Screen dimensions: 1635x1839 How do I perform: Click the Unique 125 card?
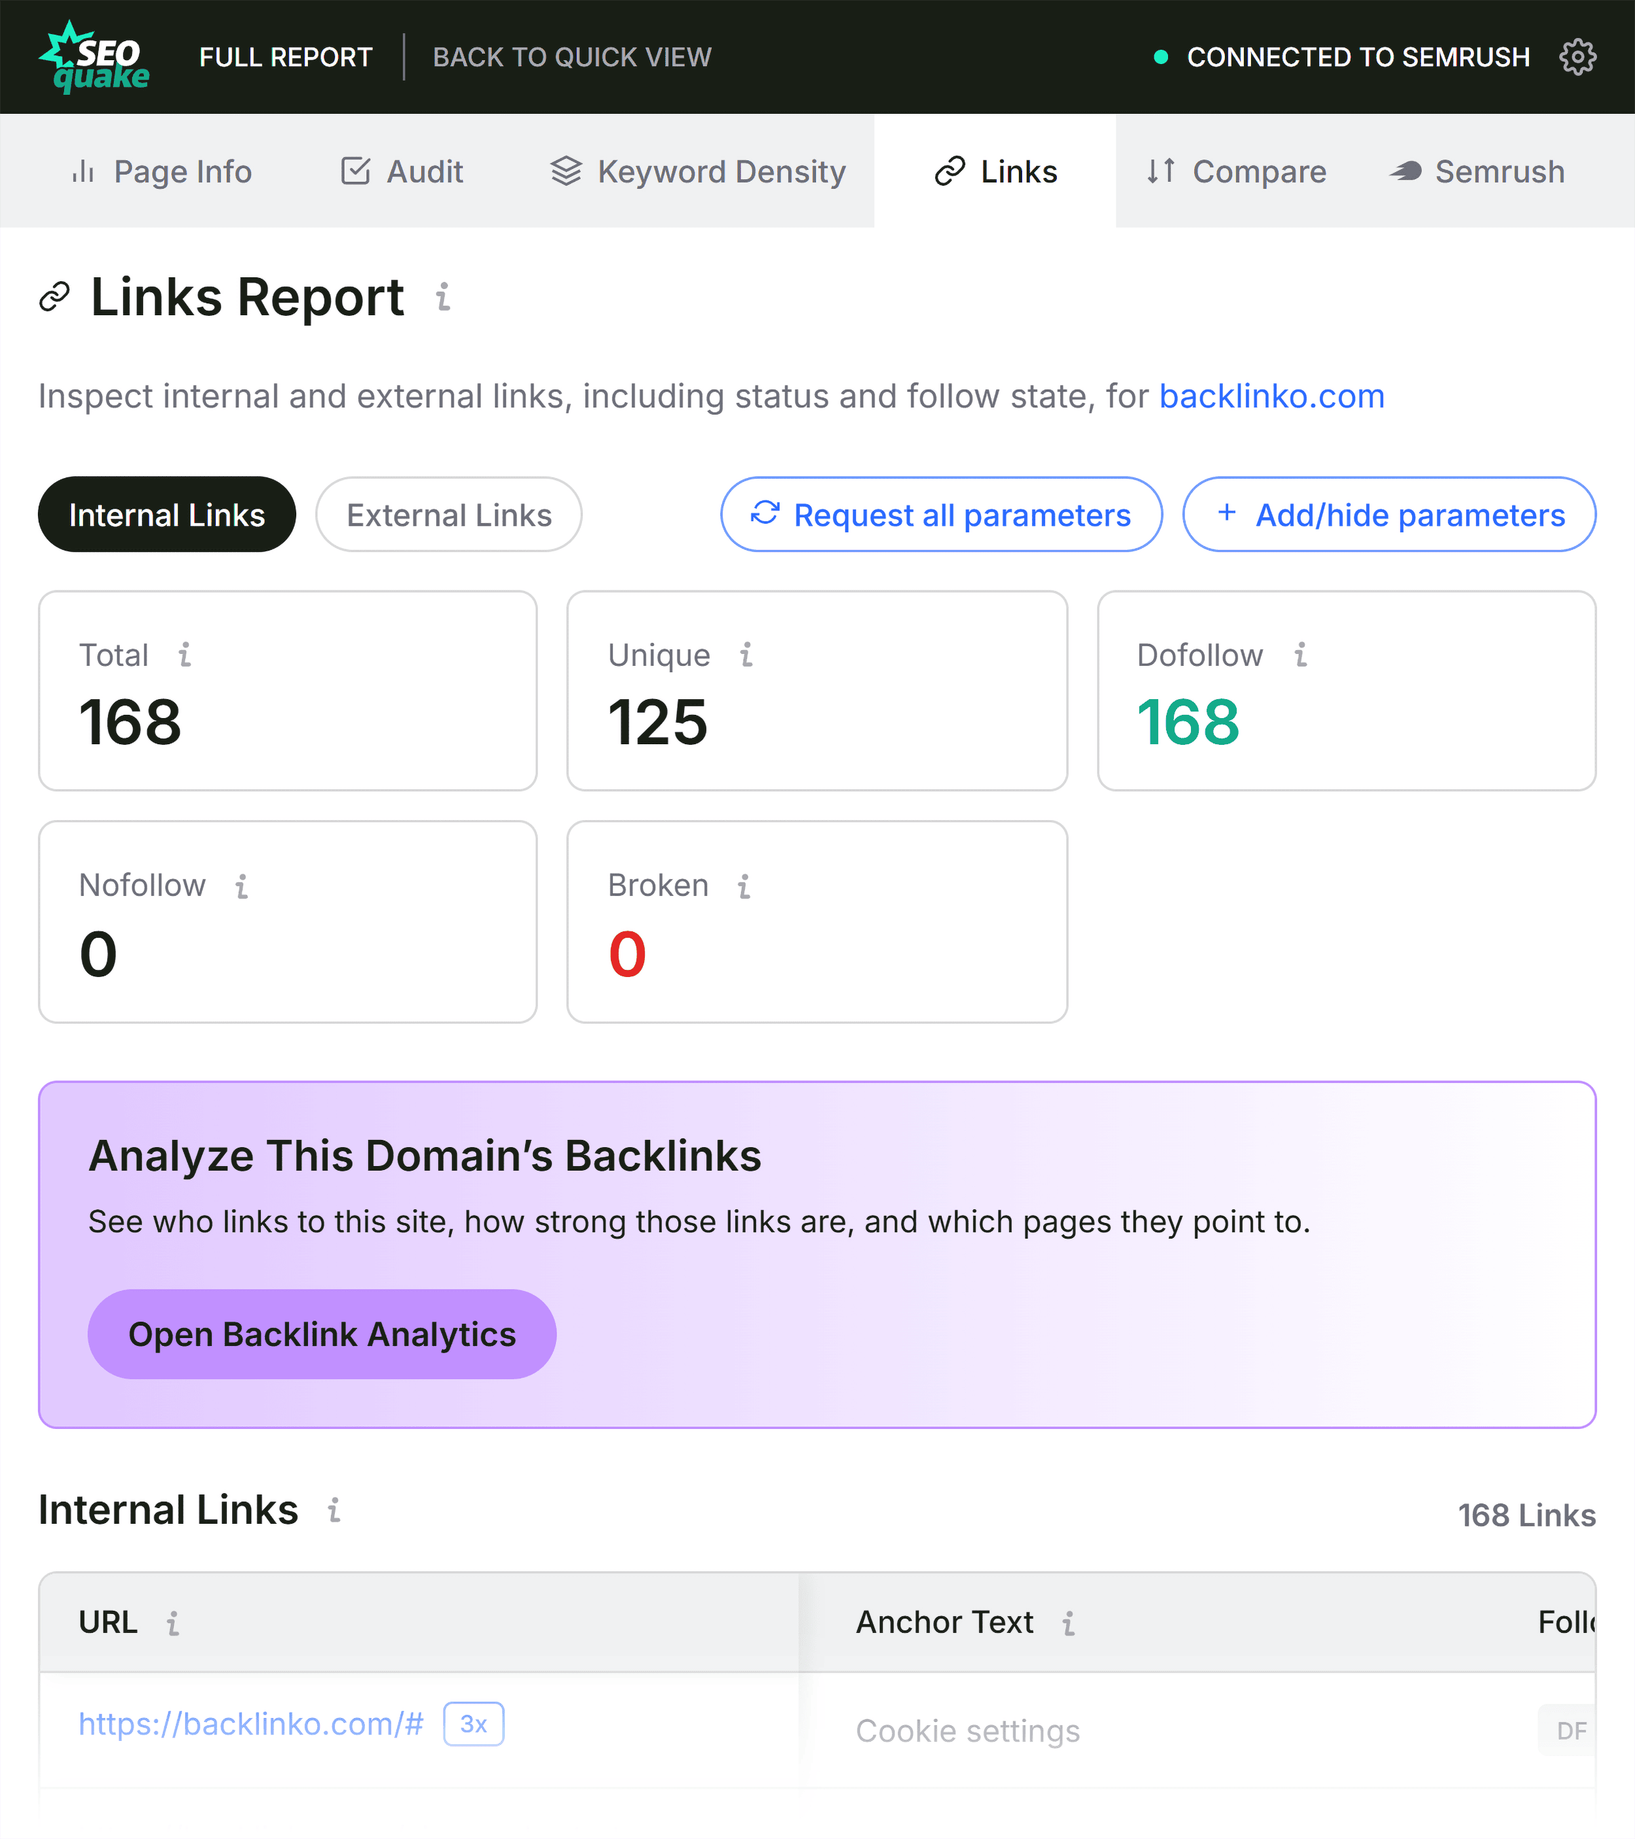(x=817, y=691)
